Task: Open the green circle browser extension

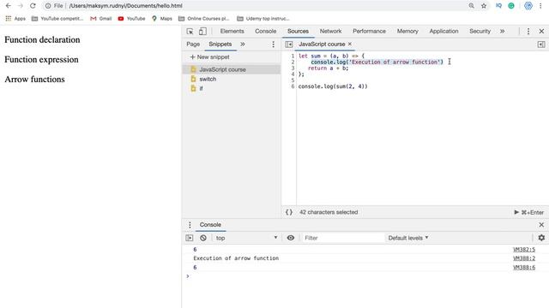Action: point(511,6)
